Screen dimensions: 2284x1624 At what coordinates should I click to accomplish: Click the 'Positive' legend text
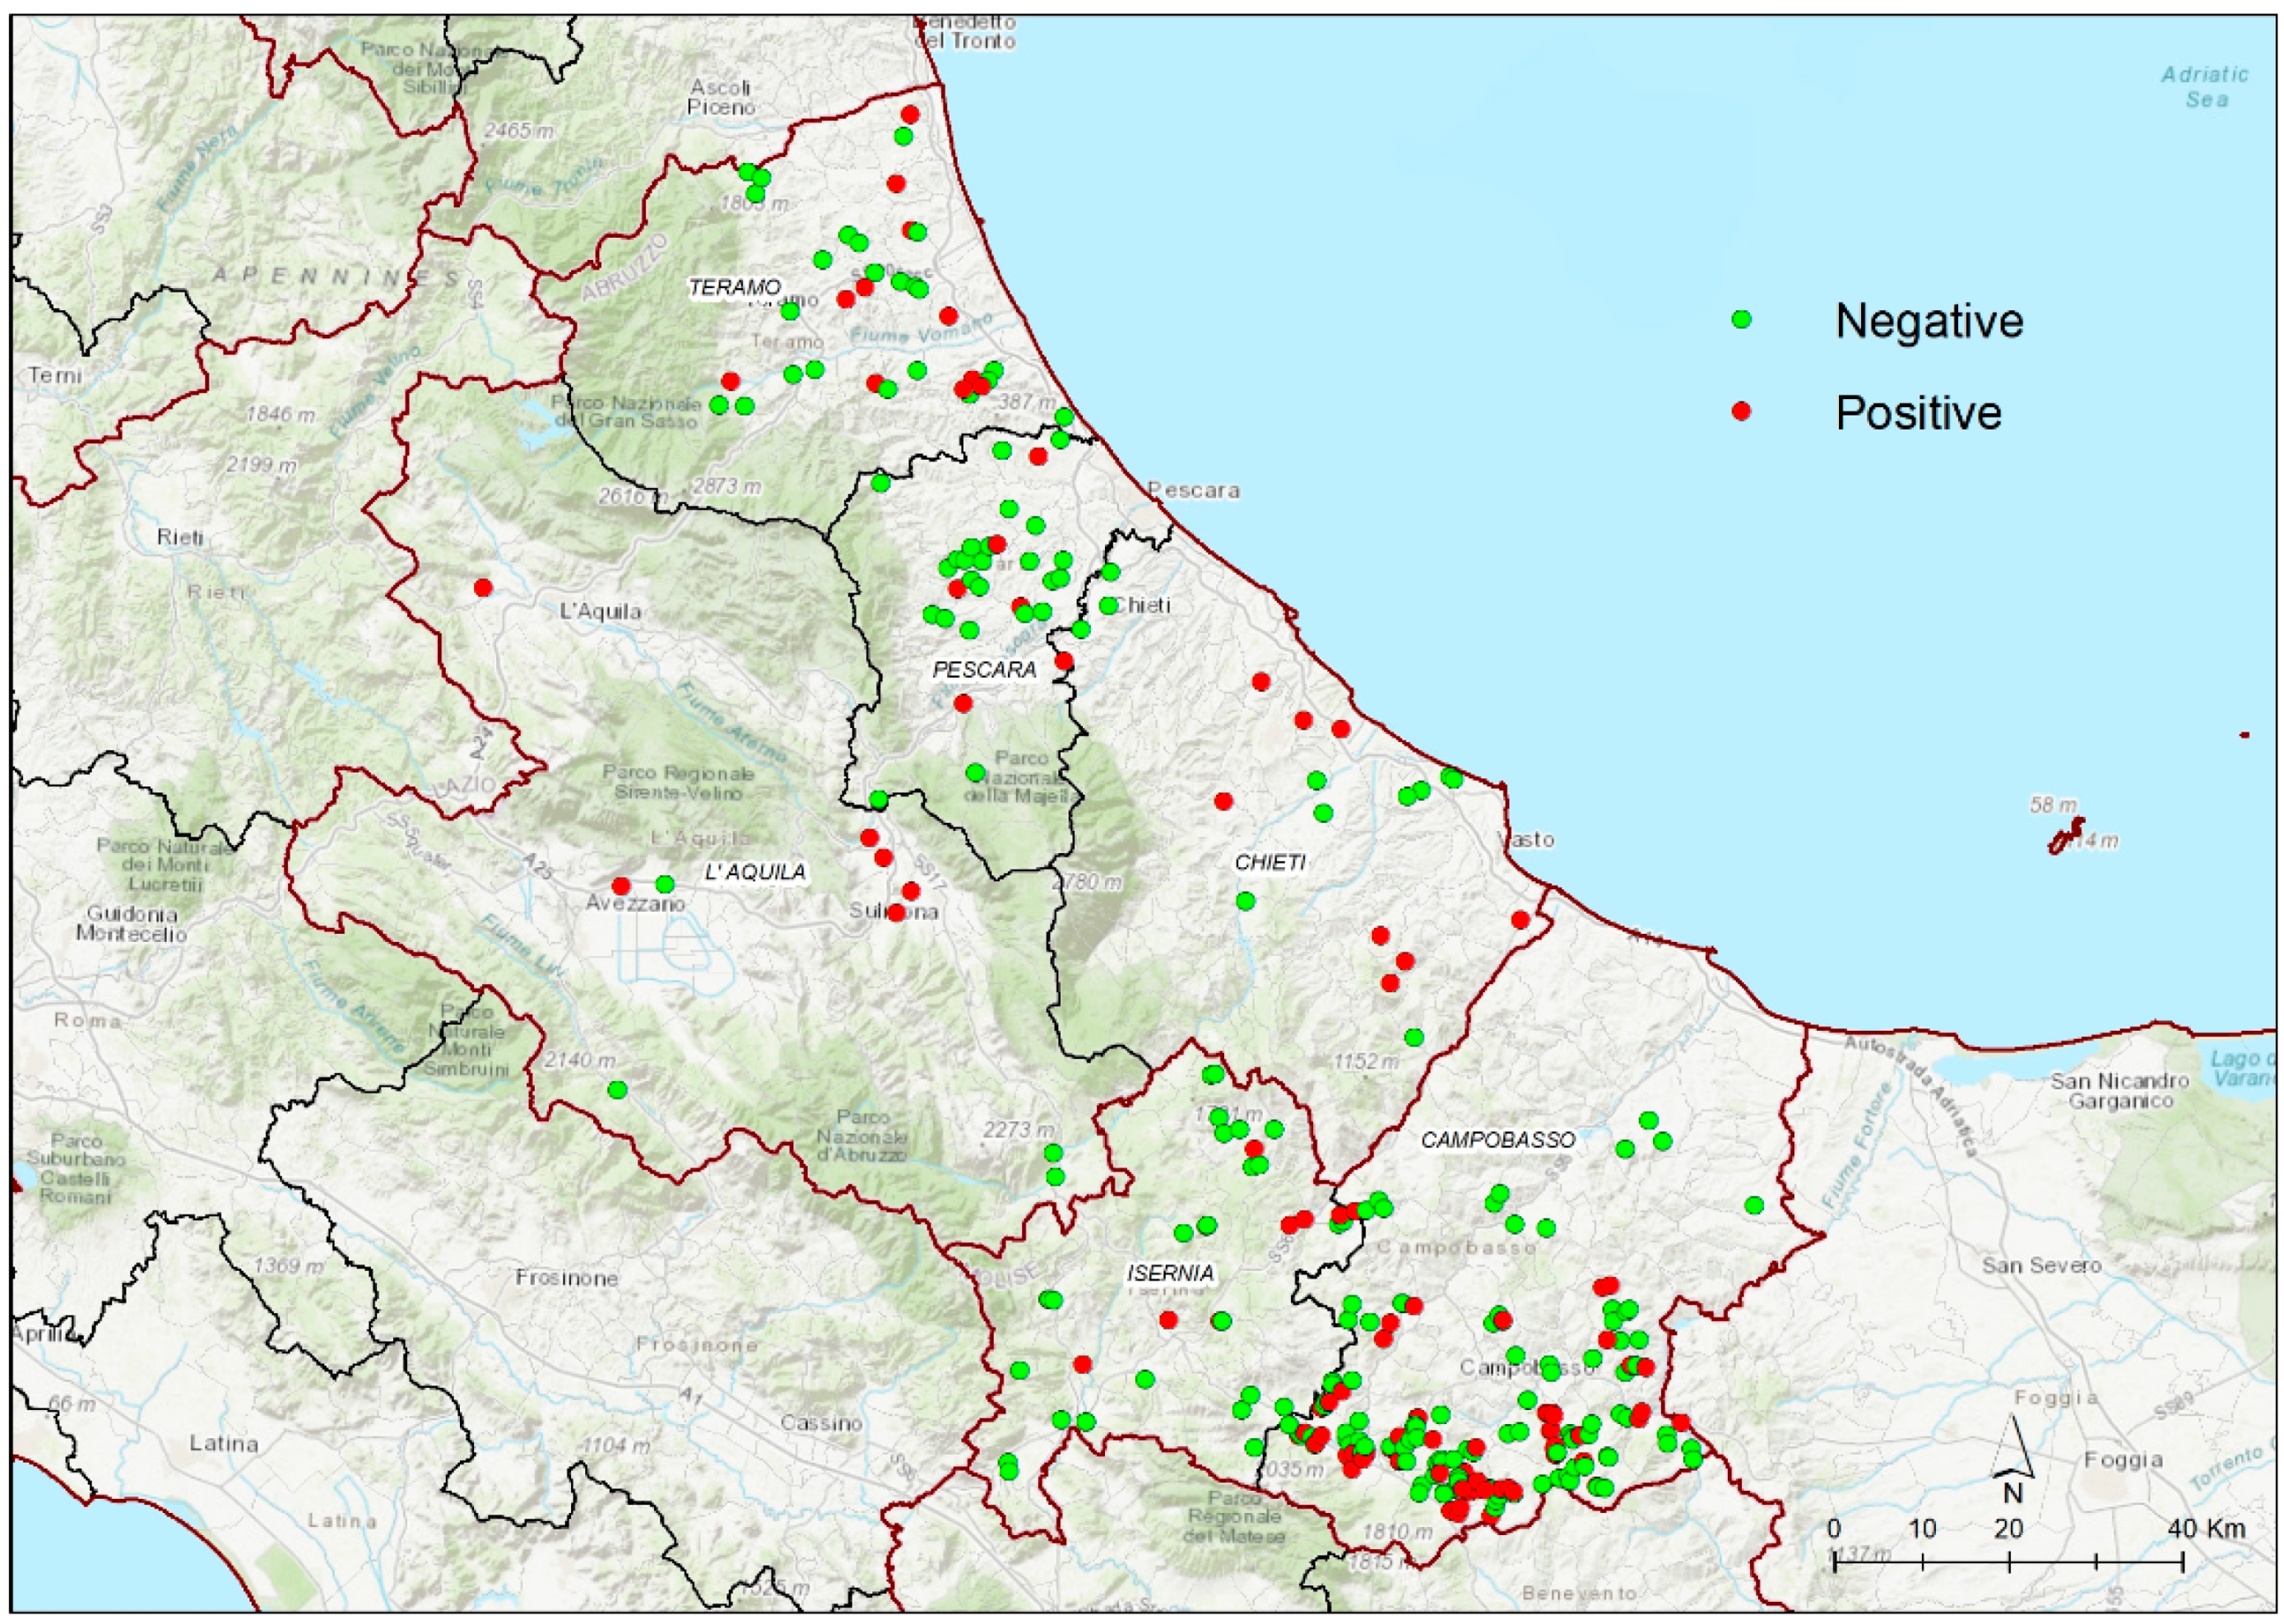1917,413
